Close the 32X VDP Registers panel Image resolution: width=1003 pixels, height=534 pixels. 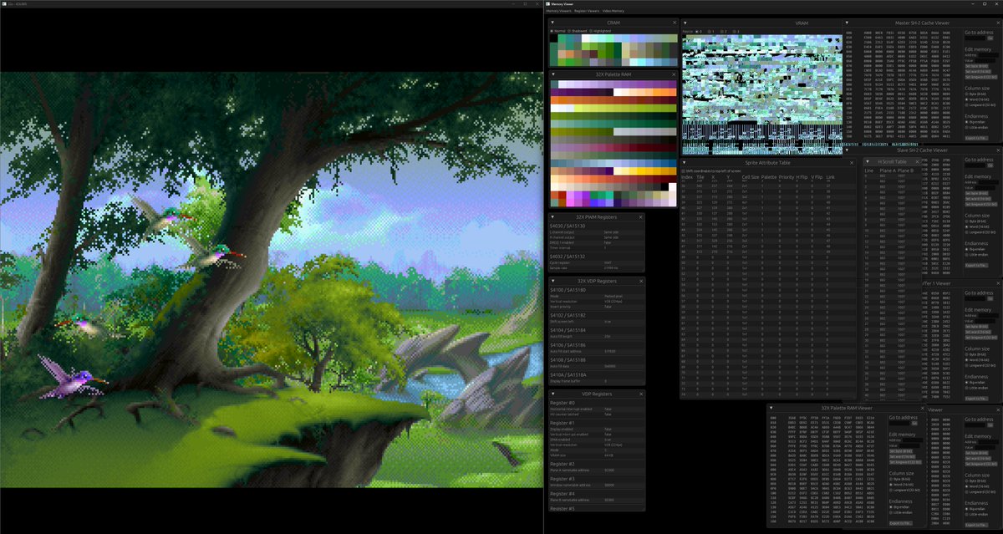pyautogui.click(x=640, y=280)
